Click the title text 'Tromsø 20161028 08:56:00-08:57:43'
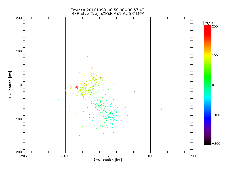Screen dimensions: 227x170 [108, 10]
